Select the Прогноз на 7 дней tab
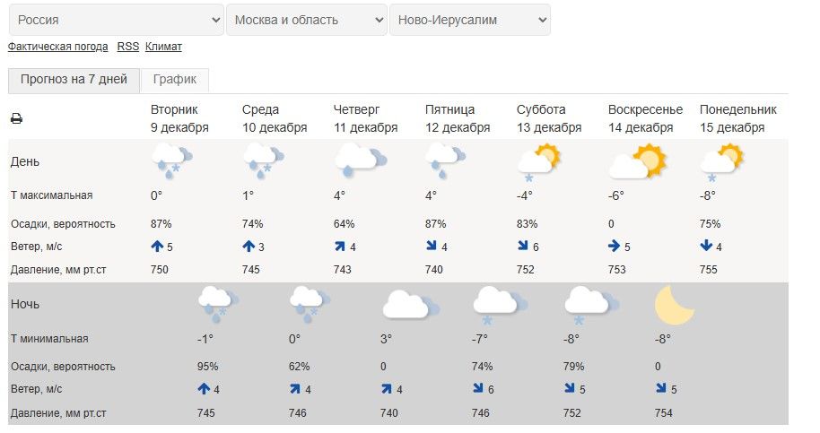Image resolution: width=820 pixels, height=433 pixels. pyautogui.click(x=74, y=80)
